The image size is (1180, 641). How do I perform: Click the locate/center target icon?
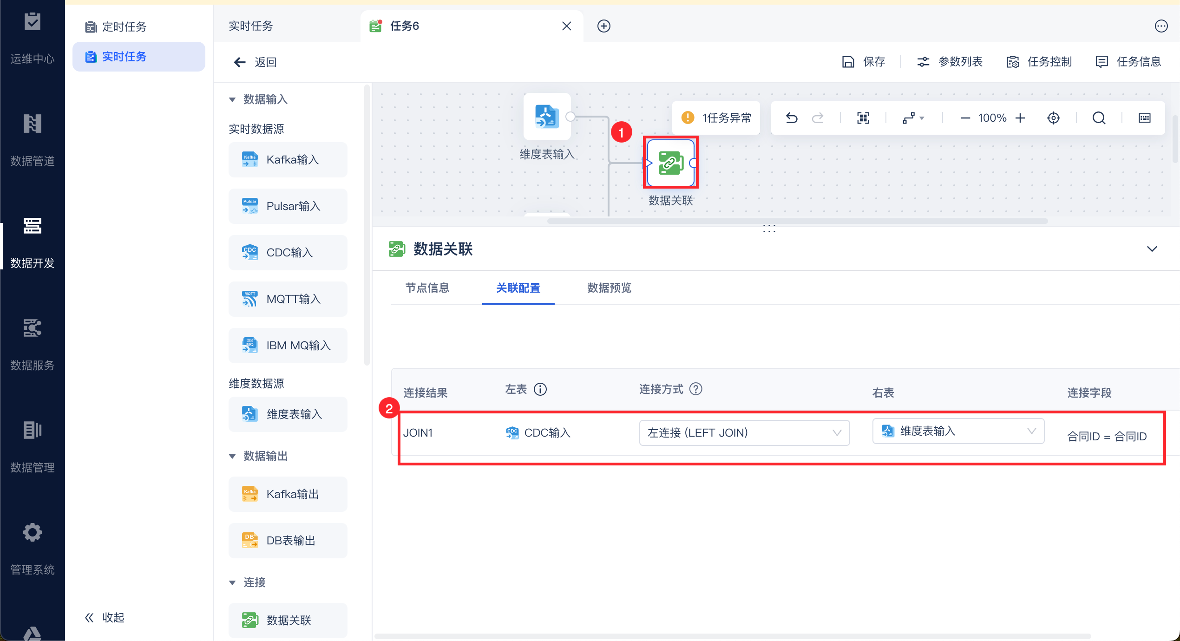[x=1054, y=118]
